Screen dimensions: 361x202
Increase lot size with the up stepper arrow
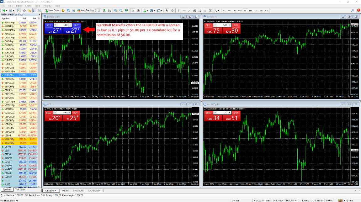(70, 25)
